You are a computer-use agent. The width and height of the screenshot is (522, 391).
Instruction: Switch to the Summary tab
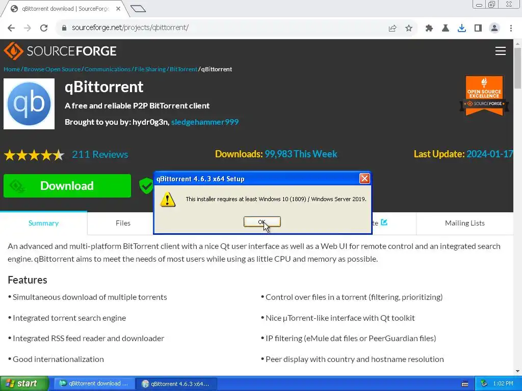[44, 223]
